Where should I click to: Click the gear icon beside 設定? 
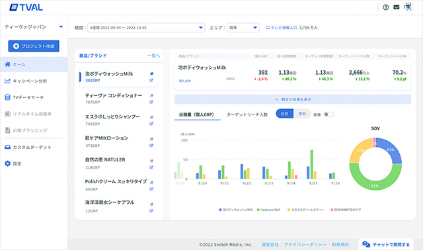click(x=7, y=163)
